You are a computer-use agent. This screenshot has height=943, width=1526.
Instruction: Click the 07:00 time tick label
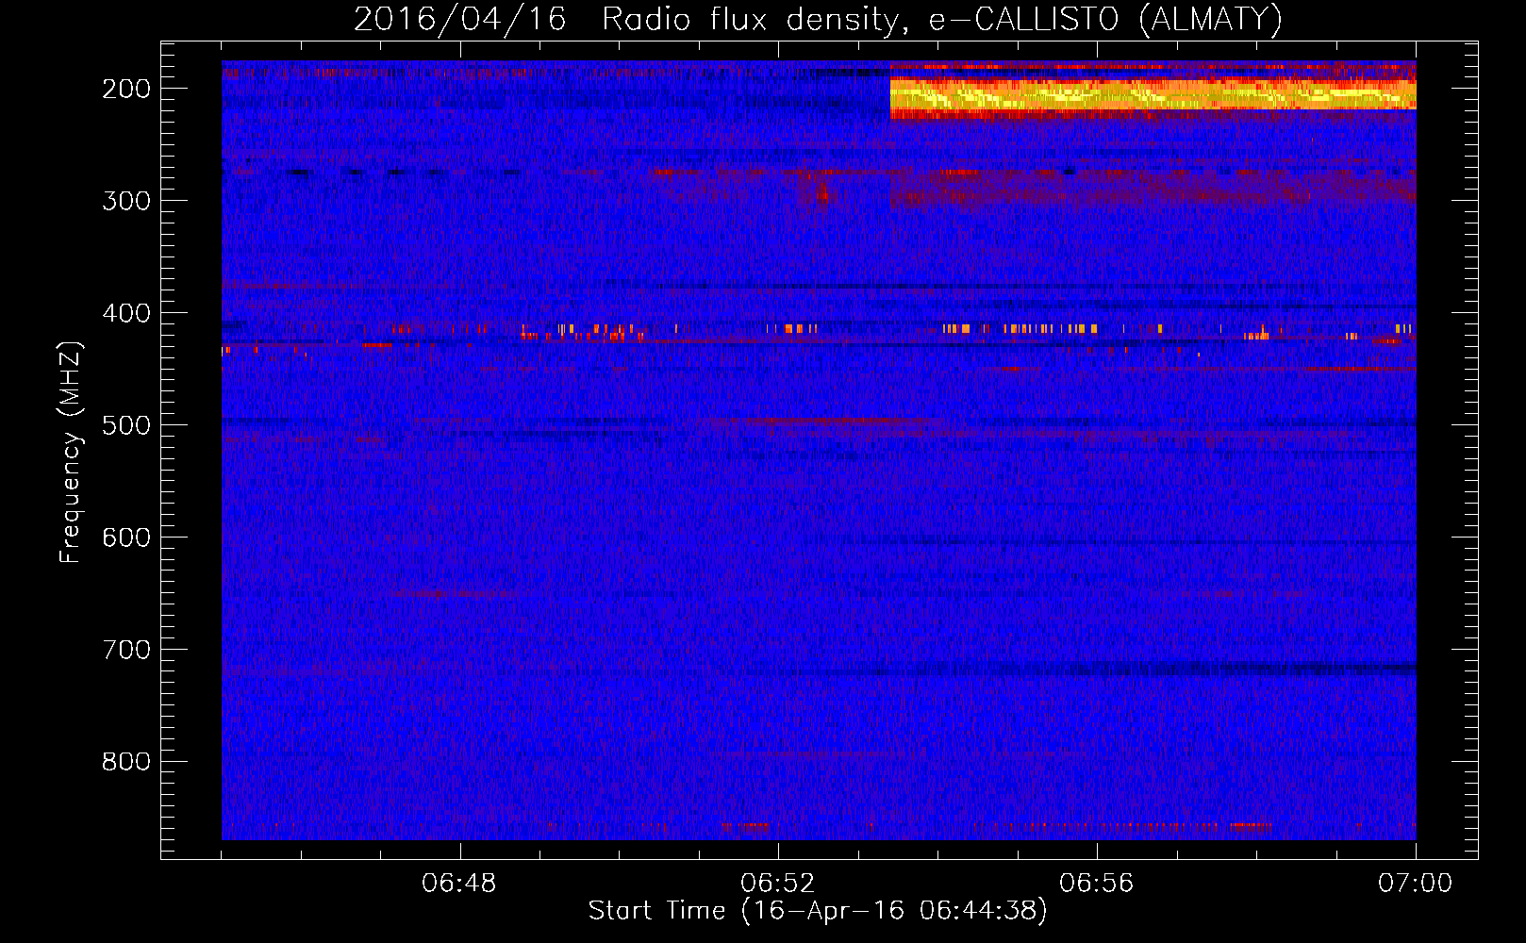pyautogui.click(x=1415, y=884)
